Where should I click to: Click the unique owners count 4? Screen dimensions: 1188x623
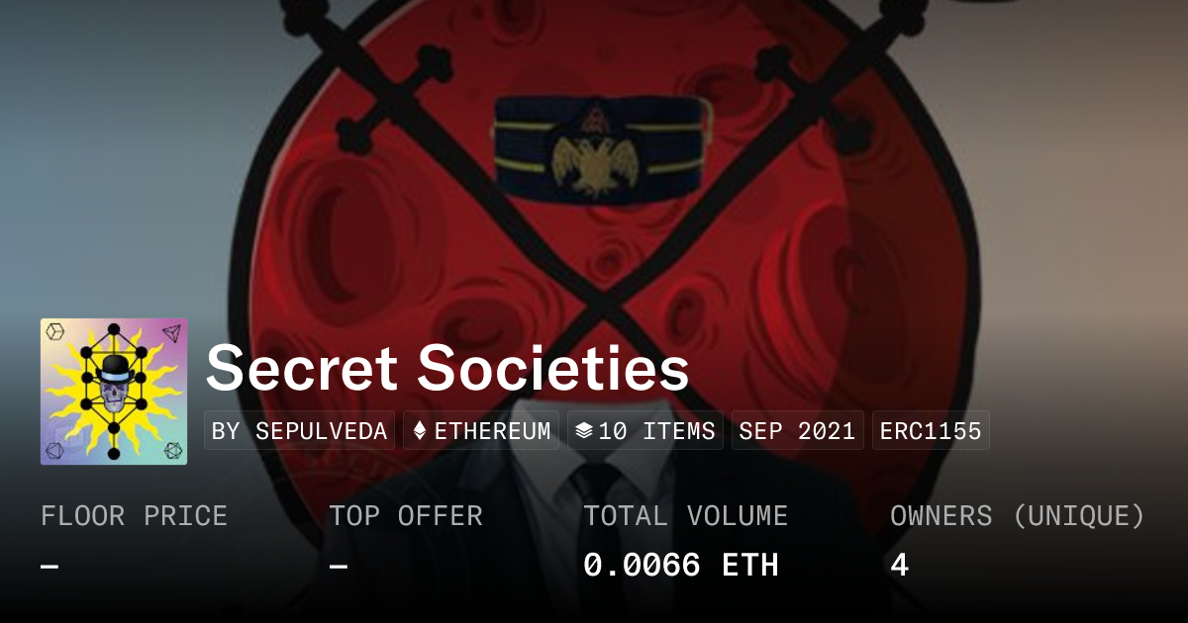point(899,566)
